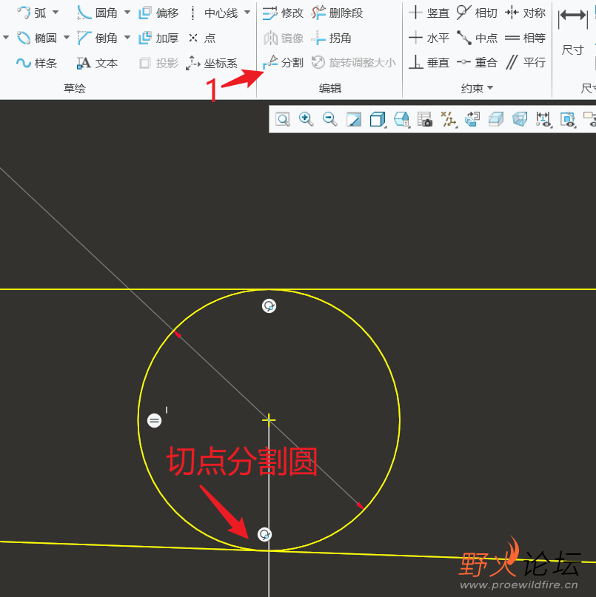
Task: Click the Project (投影) tool
Action: [x=158, y=63]
